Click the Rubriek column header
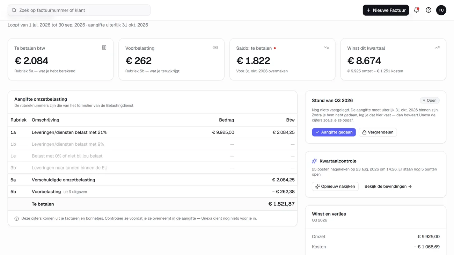The width and height of the screenshot is (454, 255). click(x=19, y=120)
